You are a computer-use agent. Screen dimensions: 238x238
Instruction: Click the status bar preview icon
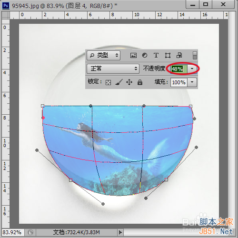click(x=30, y=233)
